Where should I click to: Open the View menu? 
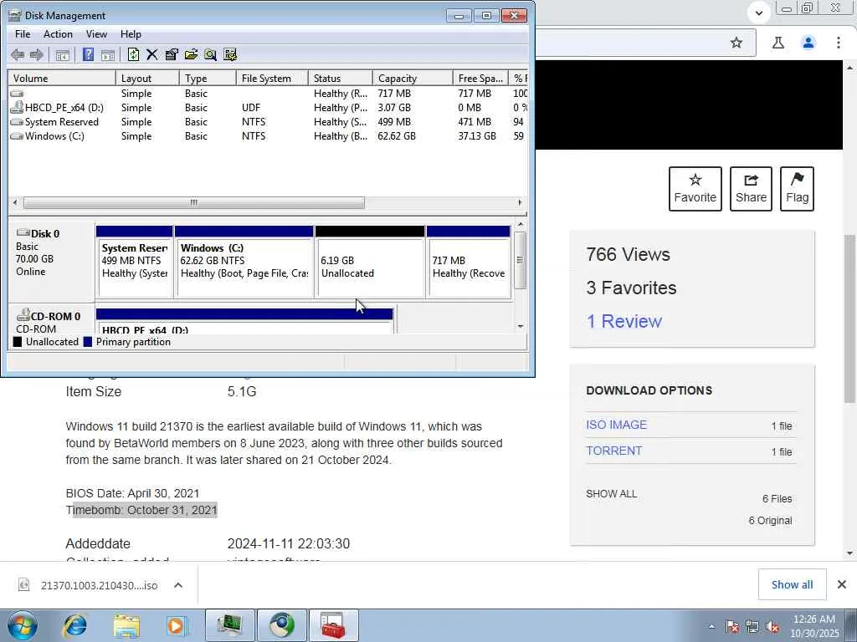pos(96,33)
